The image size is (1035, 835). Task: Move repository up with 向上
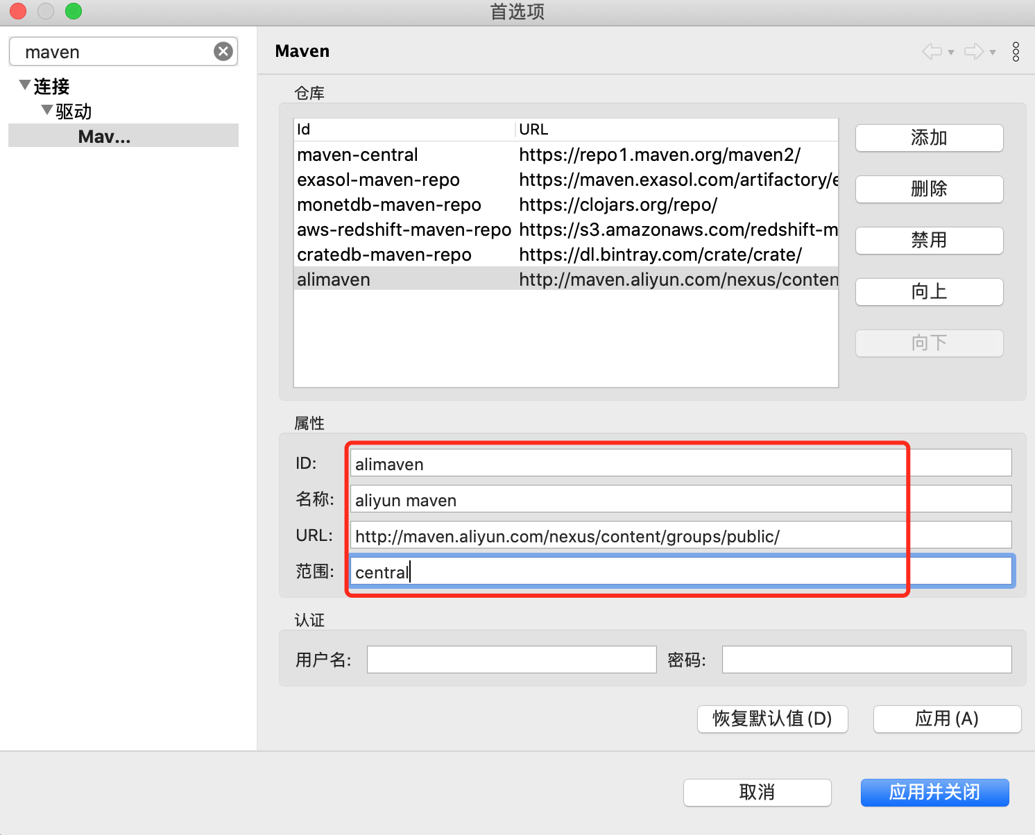click(x=930, y=292)
